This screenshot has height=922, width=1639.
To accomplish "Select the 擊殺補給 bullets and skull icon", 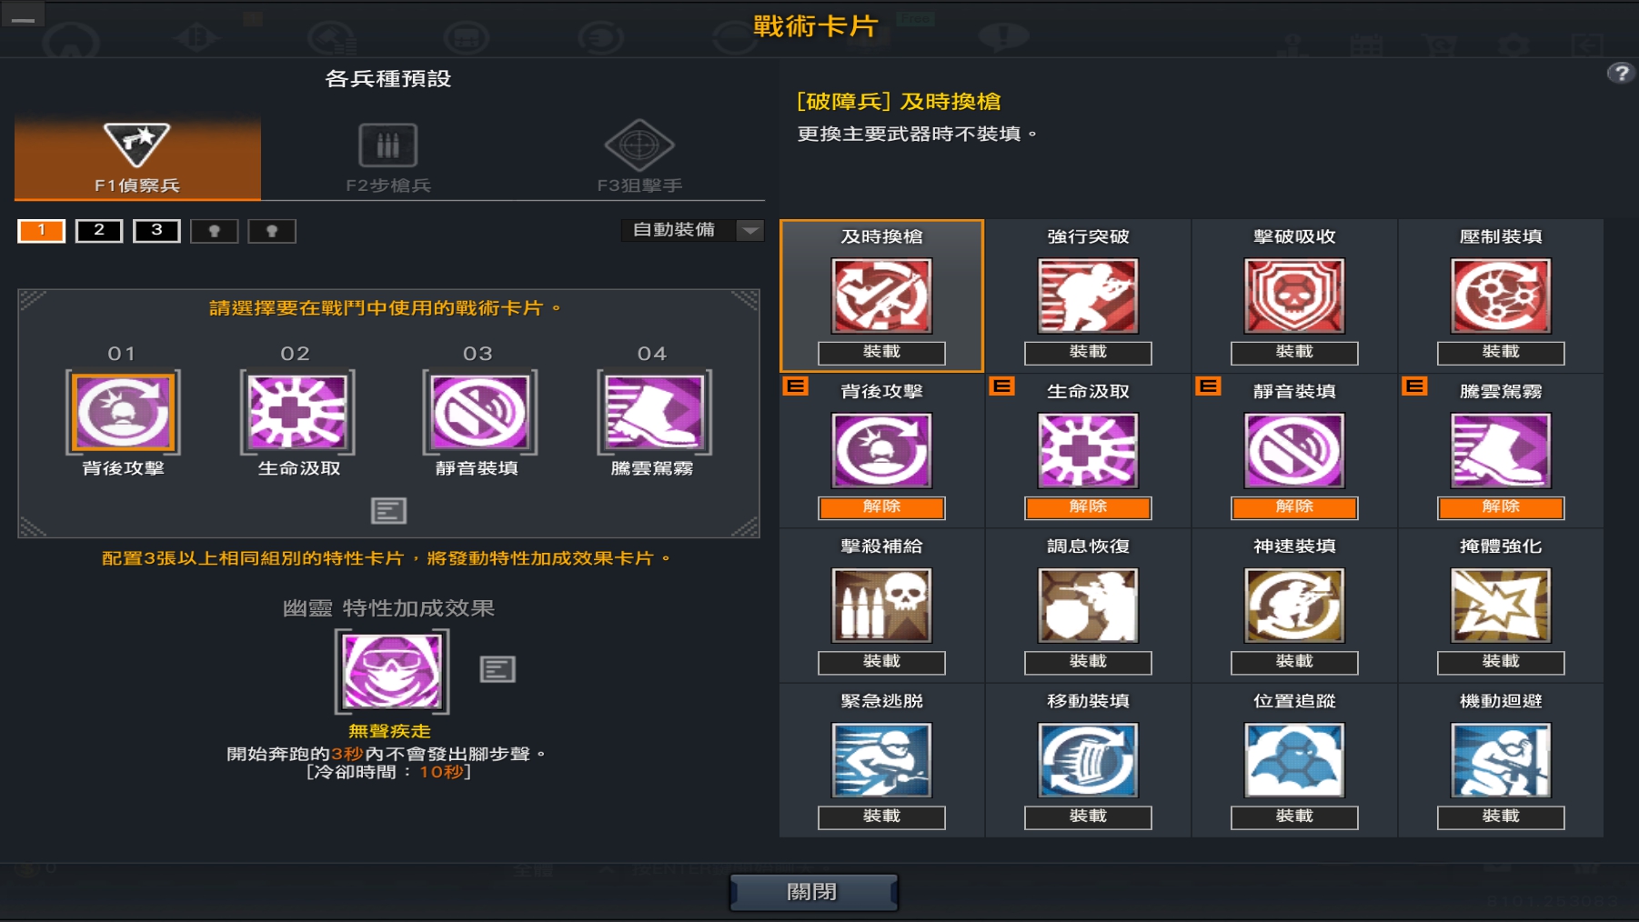I will [881, 606].
